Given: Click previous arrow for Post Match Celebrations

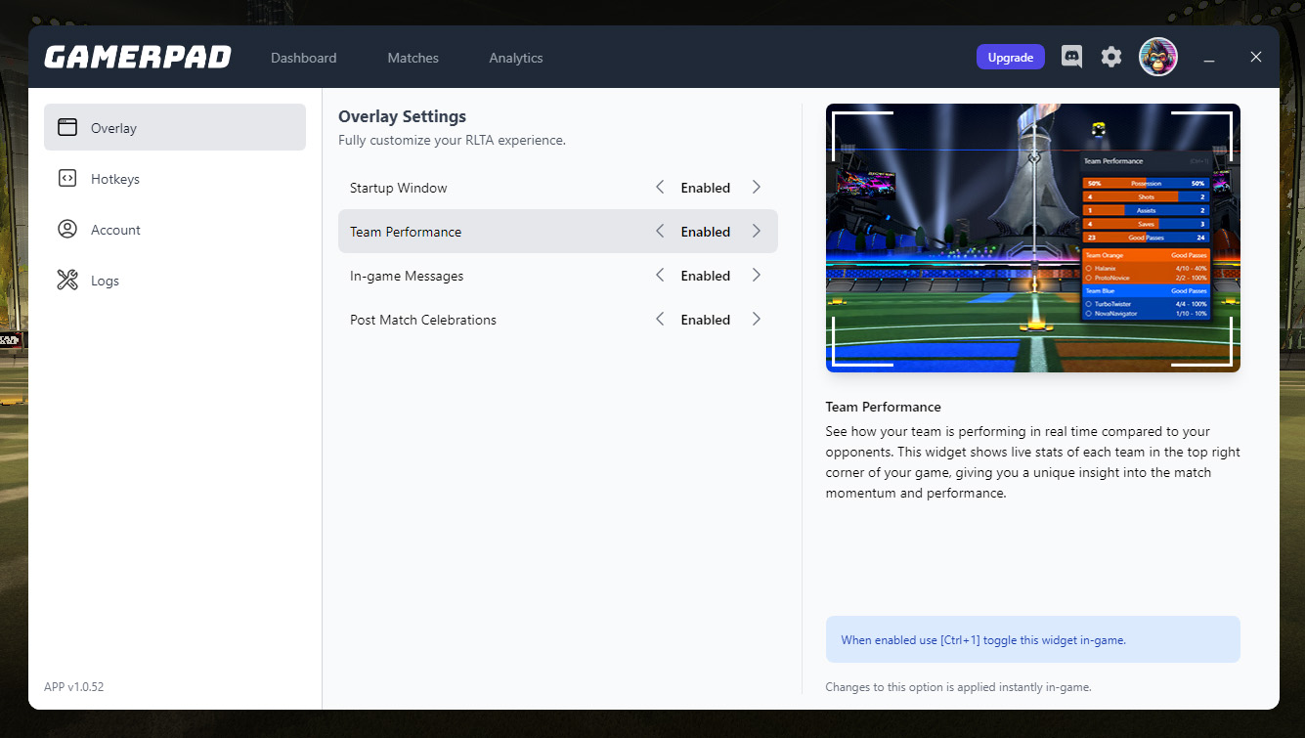Looking at the screenshot, I should click(660, 319).
